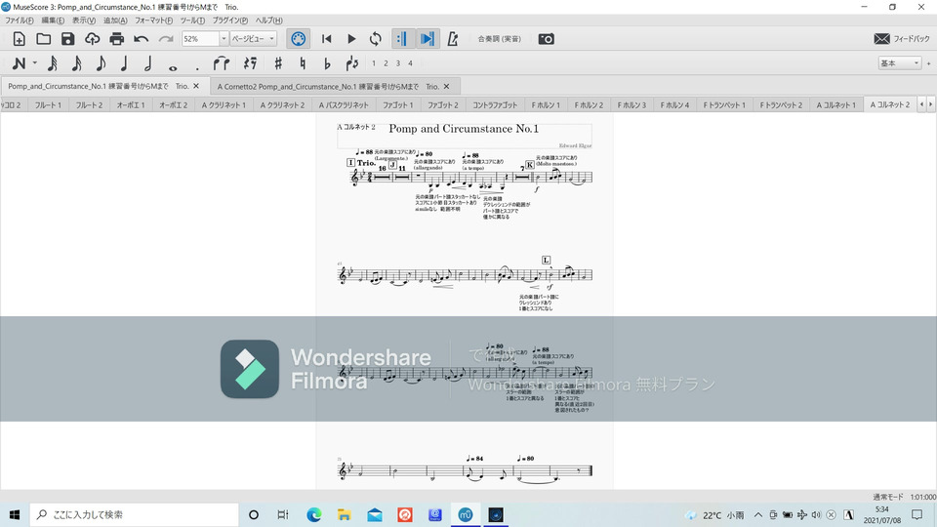The image size is (937, 527).
Task: Open the zoom 52% dropdown
Action: coord(224,39)
